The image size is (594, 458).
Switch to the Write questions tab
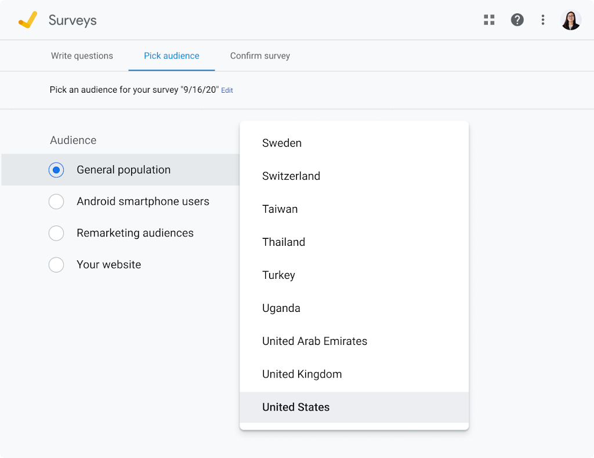[x=82, y=56]
